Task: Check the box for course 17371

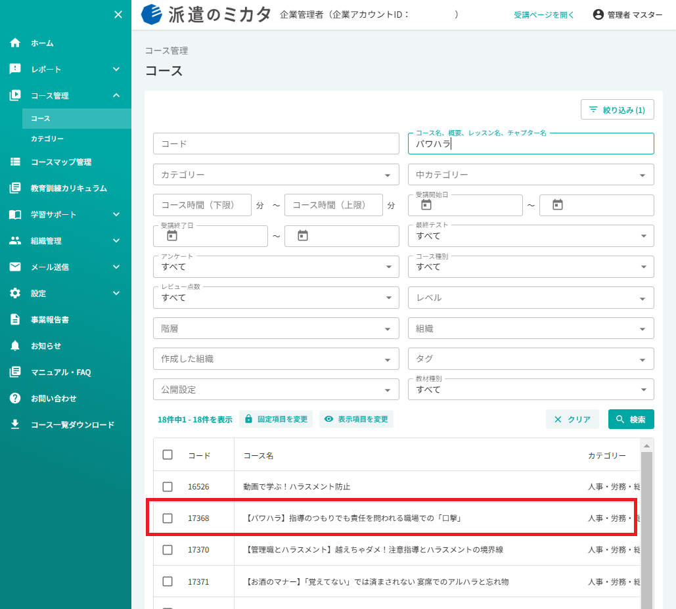Action: click(168, 581)
